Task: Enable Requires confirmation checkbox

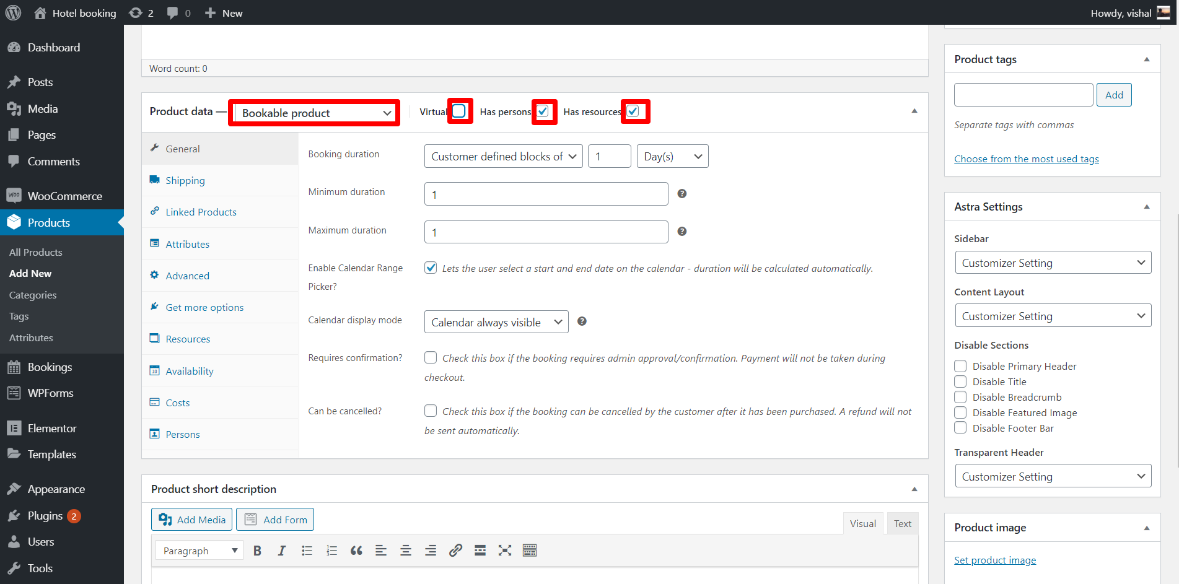Action: click(431, 357)
